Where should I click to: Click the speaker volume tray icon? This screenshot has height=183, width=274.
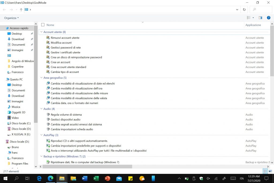(x=209, y=178)
